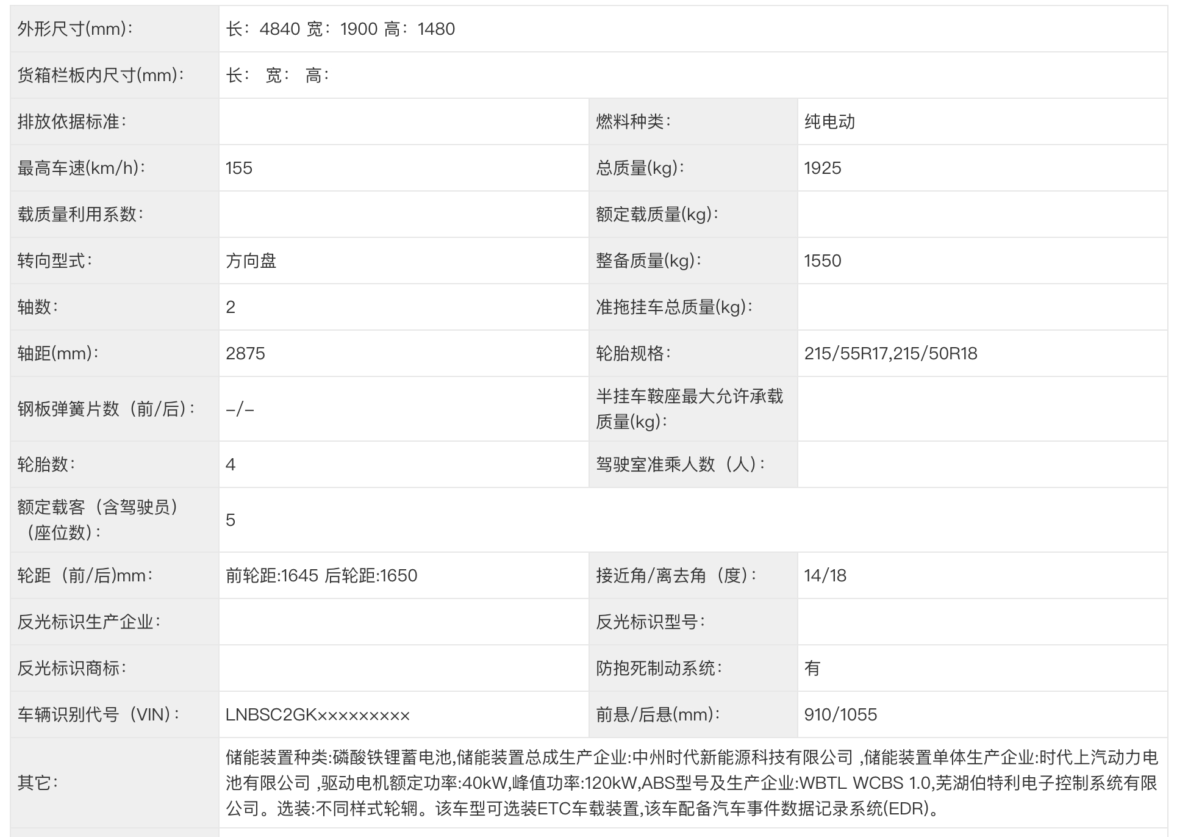Click tire spec 215/55R17,215/50R18
This screenshot has height=837, width=1188.
tap(890, 353)
